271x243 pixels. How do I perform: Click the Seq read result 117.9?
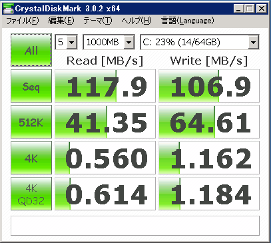tap(105, 86)
